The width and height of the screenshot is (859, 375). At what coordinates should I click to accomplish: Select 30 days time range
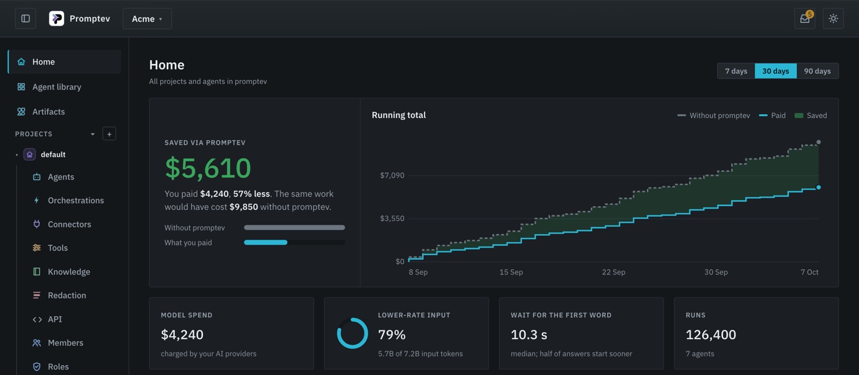776,71
